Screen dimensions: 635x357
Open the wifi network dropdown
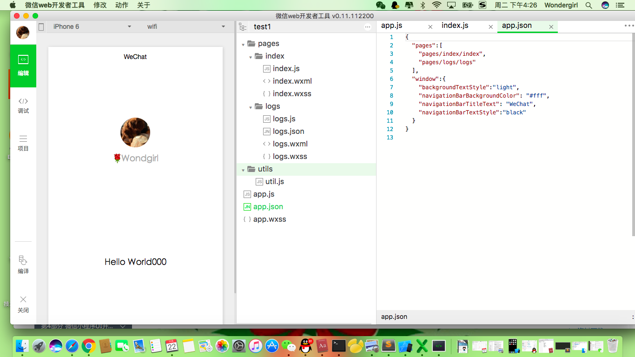[x=186, y=26]
